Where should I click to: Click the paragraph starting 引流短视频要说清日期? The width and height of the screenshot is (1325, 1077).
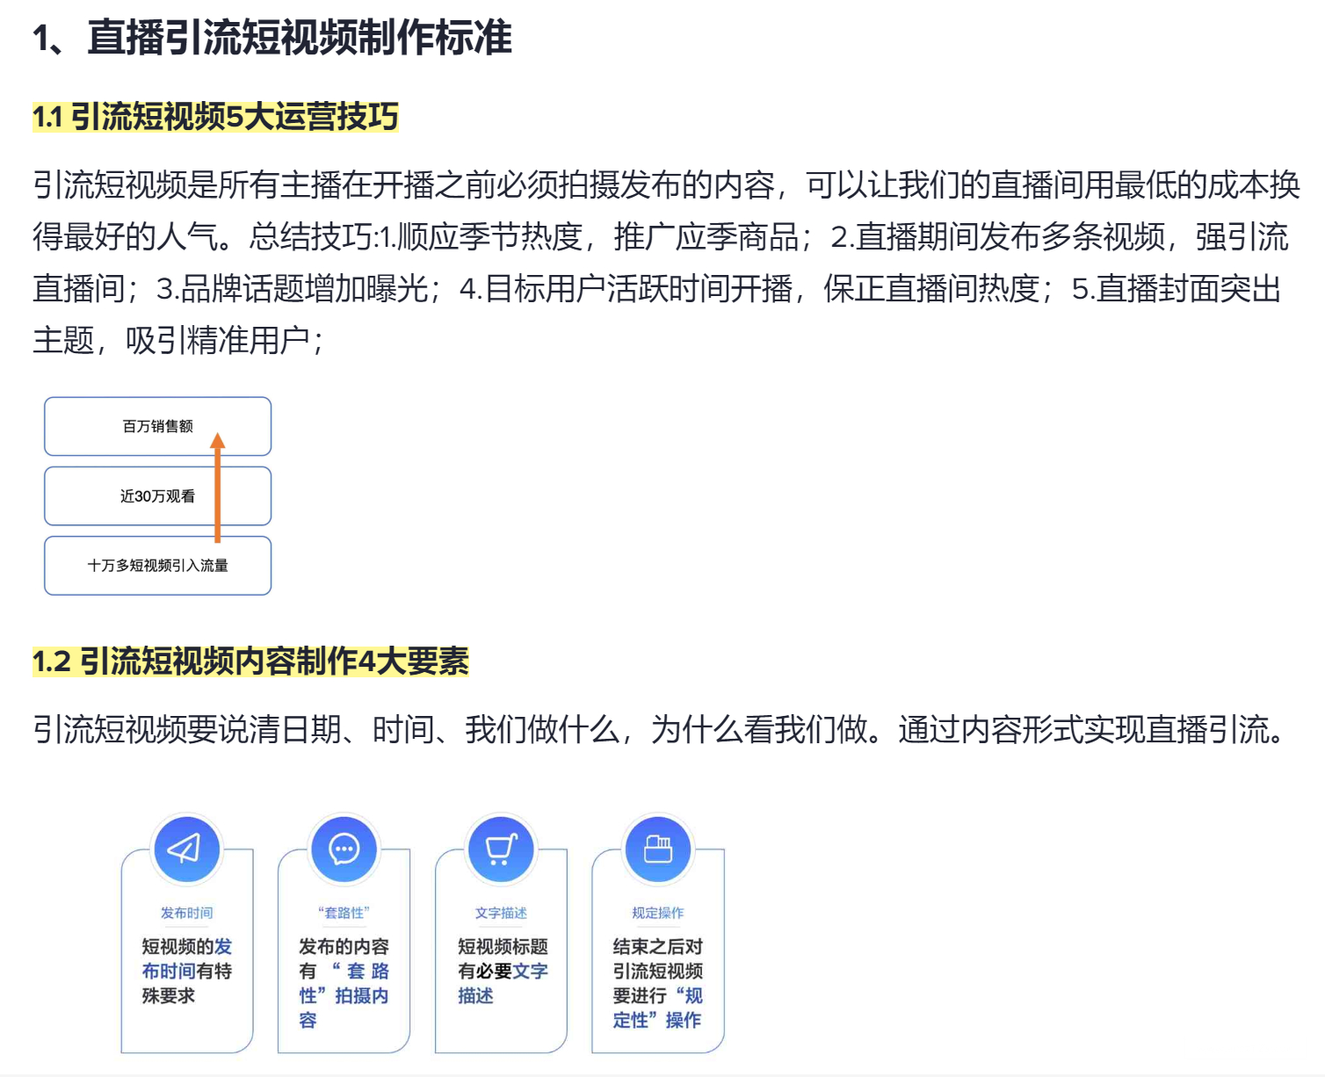click(659, 730)
